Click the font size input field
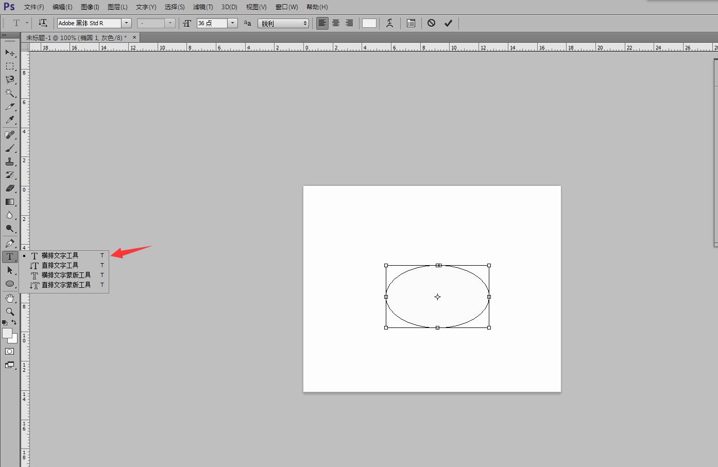Screen dimensions: 718x467 pyautogui.click(x=212, y=23)
